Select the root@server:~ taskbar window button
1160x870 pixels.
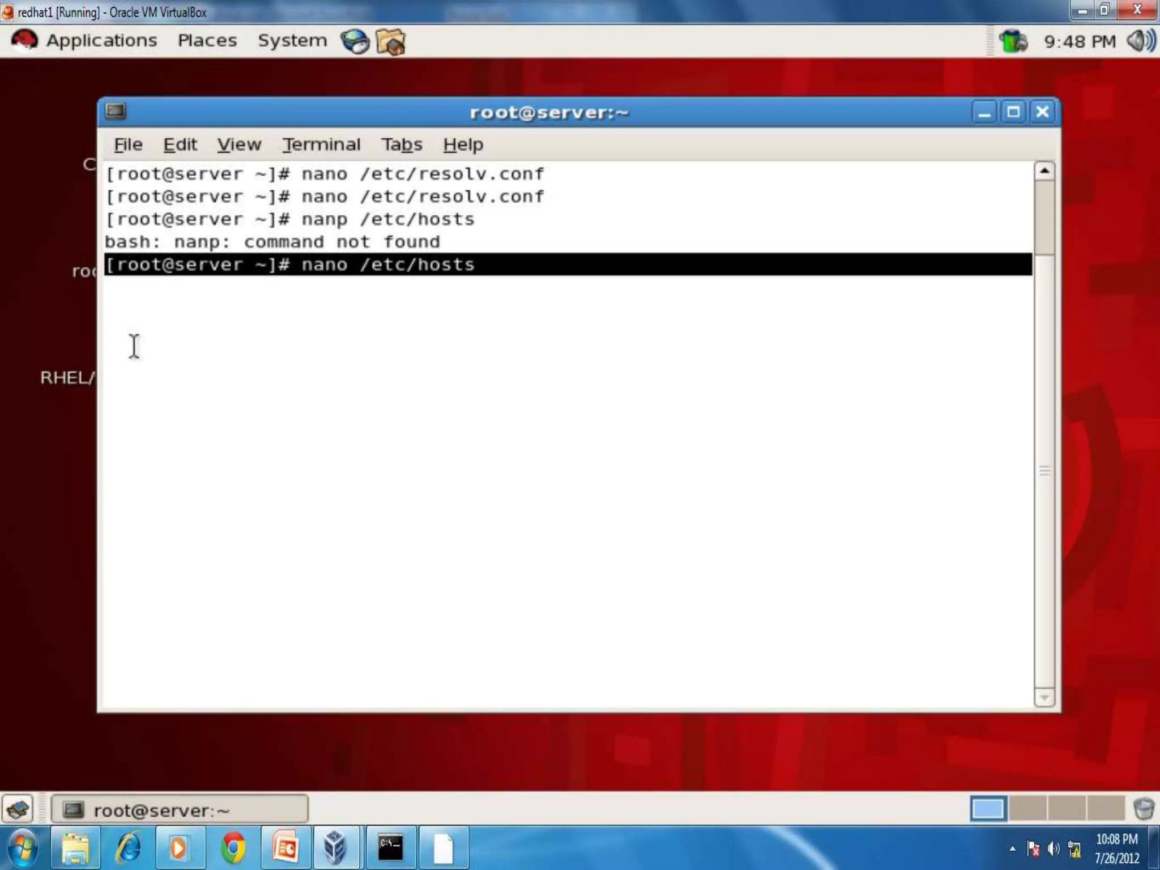tap(180, 810)
